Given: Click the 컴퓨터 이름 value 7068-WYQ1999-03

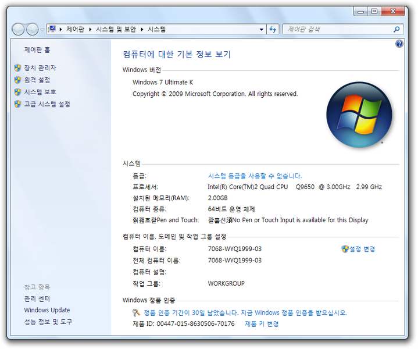Looking at the screenshot, I should 235,249.
